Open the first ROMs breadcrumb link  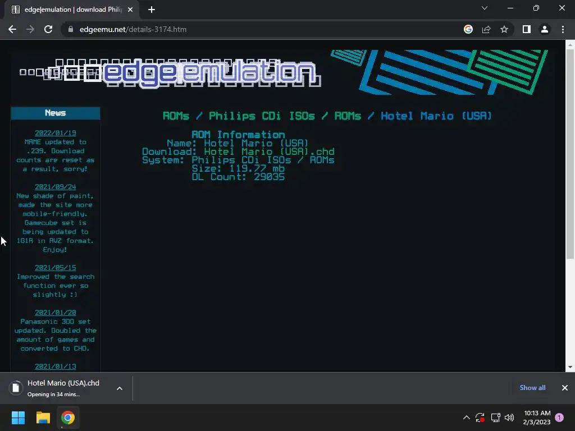(176, 116)
